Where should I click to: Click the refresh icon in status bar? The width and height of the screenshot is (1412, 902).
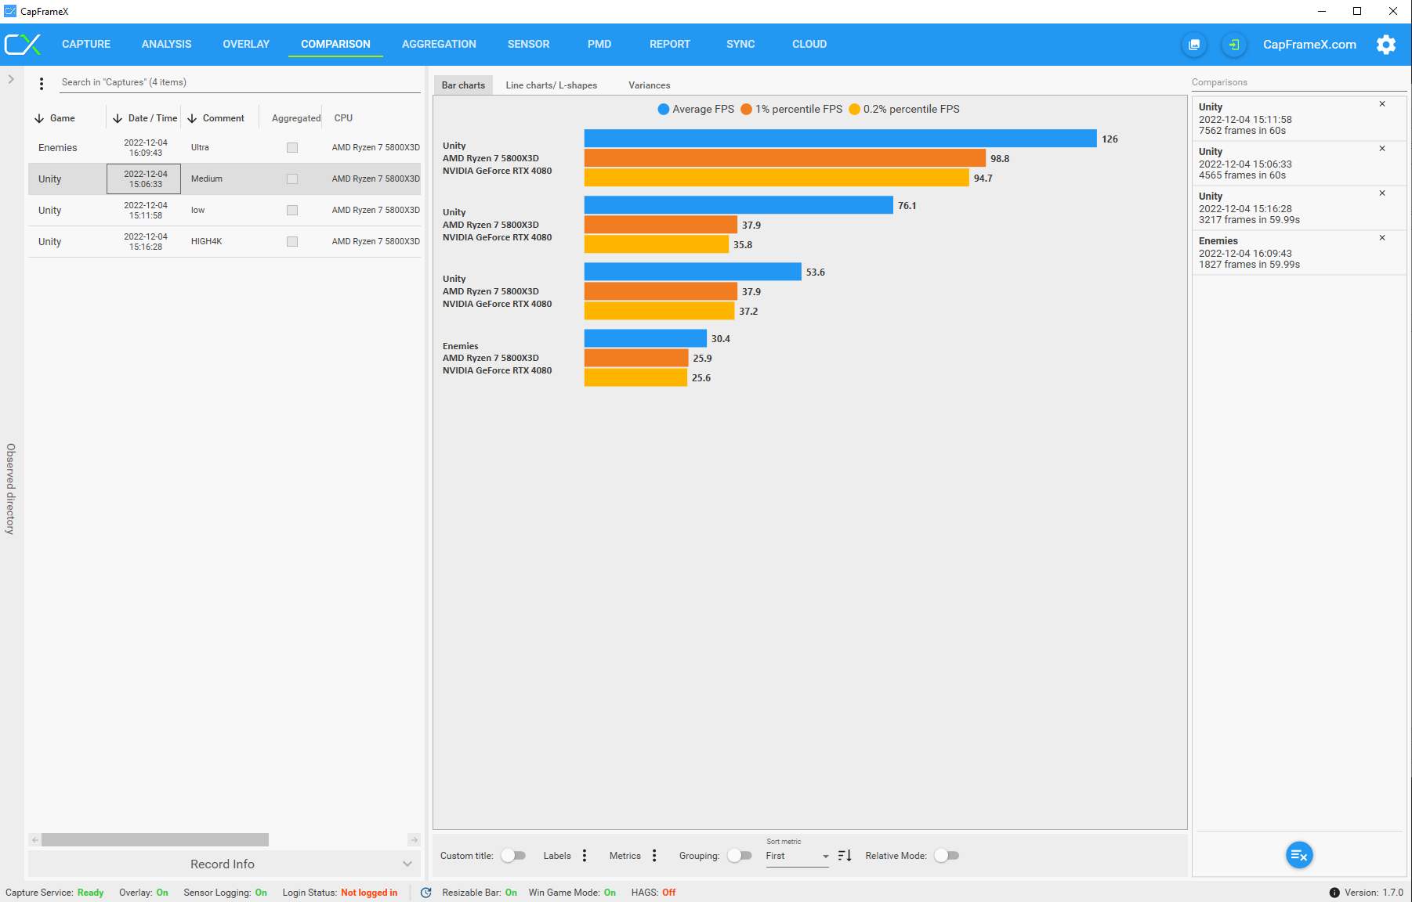(x=426, y=893)
